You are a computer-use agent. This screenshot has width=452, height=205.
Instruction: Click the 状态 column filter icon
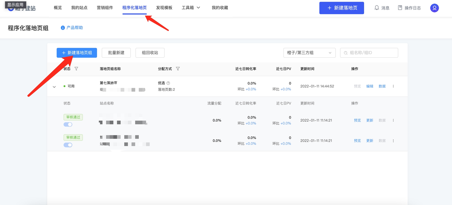point(76,69)
